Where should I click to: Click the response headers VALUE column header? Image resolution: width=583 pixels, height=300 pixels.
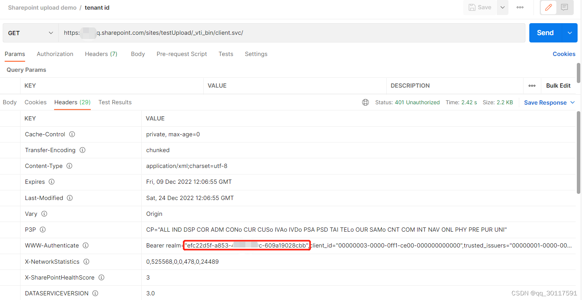click(x=155, y=119)
